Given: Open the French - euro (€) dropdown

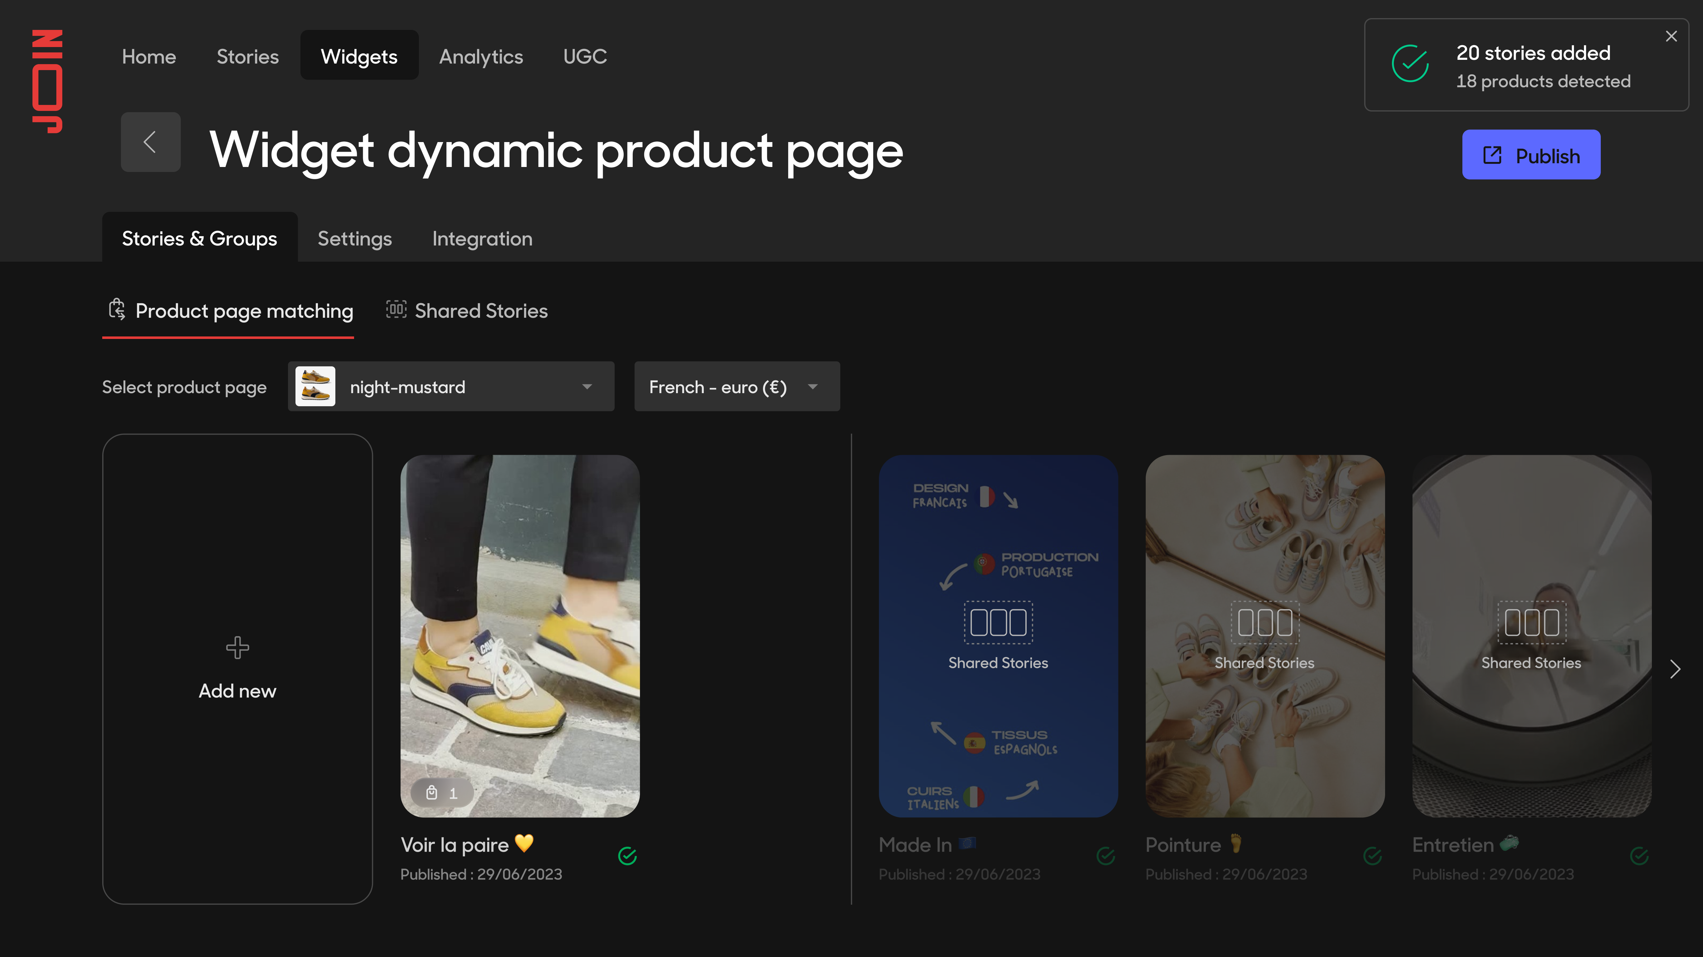Looking at the screenshot, I should click(x=737, y=387).
